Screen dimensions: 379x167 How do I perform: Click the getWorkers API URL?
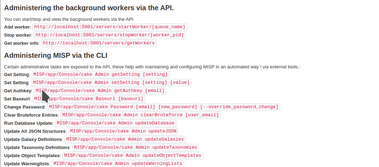(x=99, y=43)
